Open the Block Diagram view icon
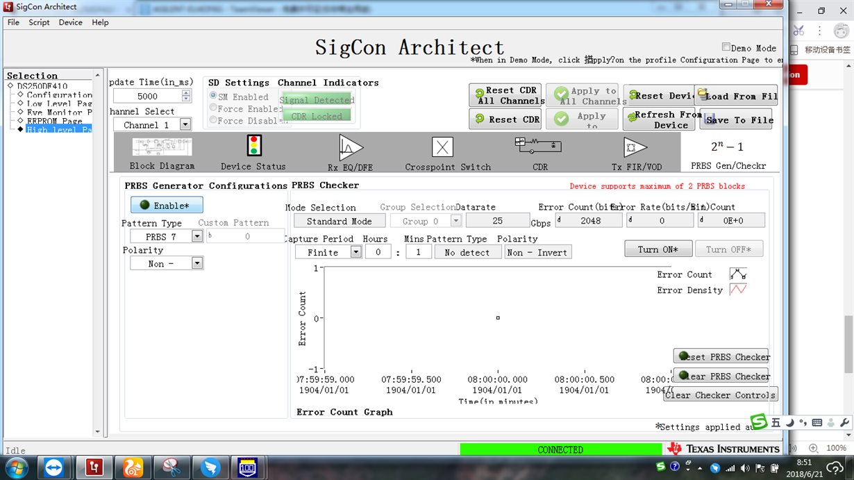The height and width of the screenshot is (480, 854). coord(162,147)
